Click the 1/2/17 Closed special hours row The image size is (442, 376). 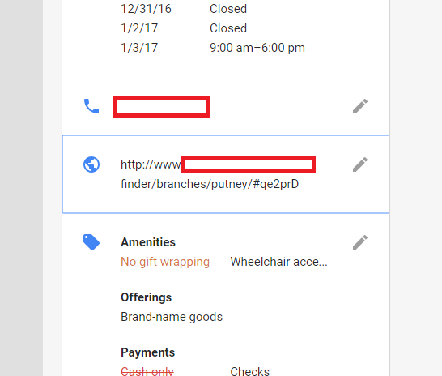(x=184, y=28)
